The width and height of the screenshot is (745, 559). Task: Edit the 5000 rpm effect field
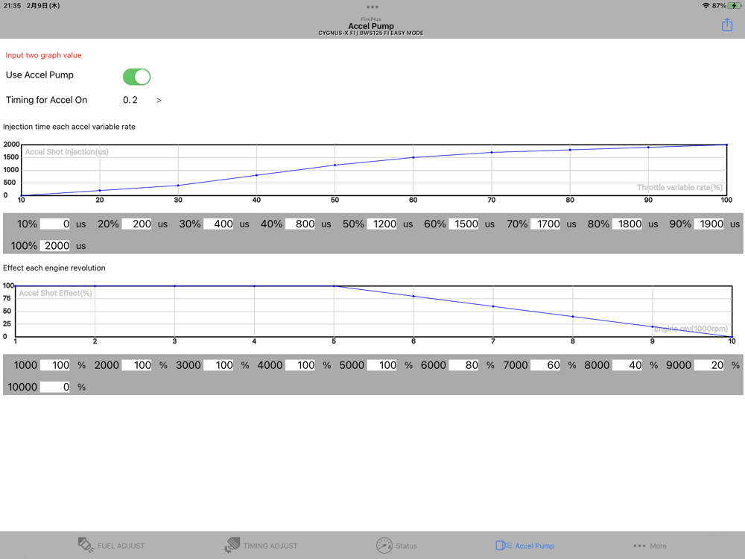[x=381, y=365]
